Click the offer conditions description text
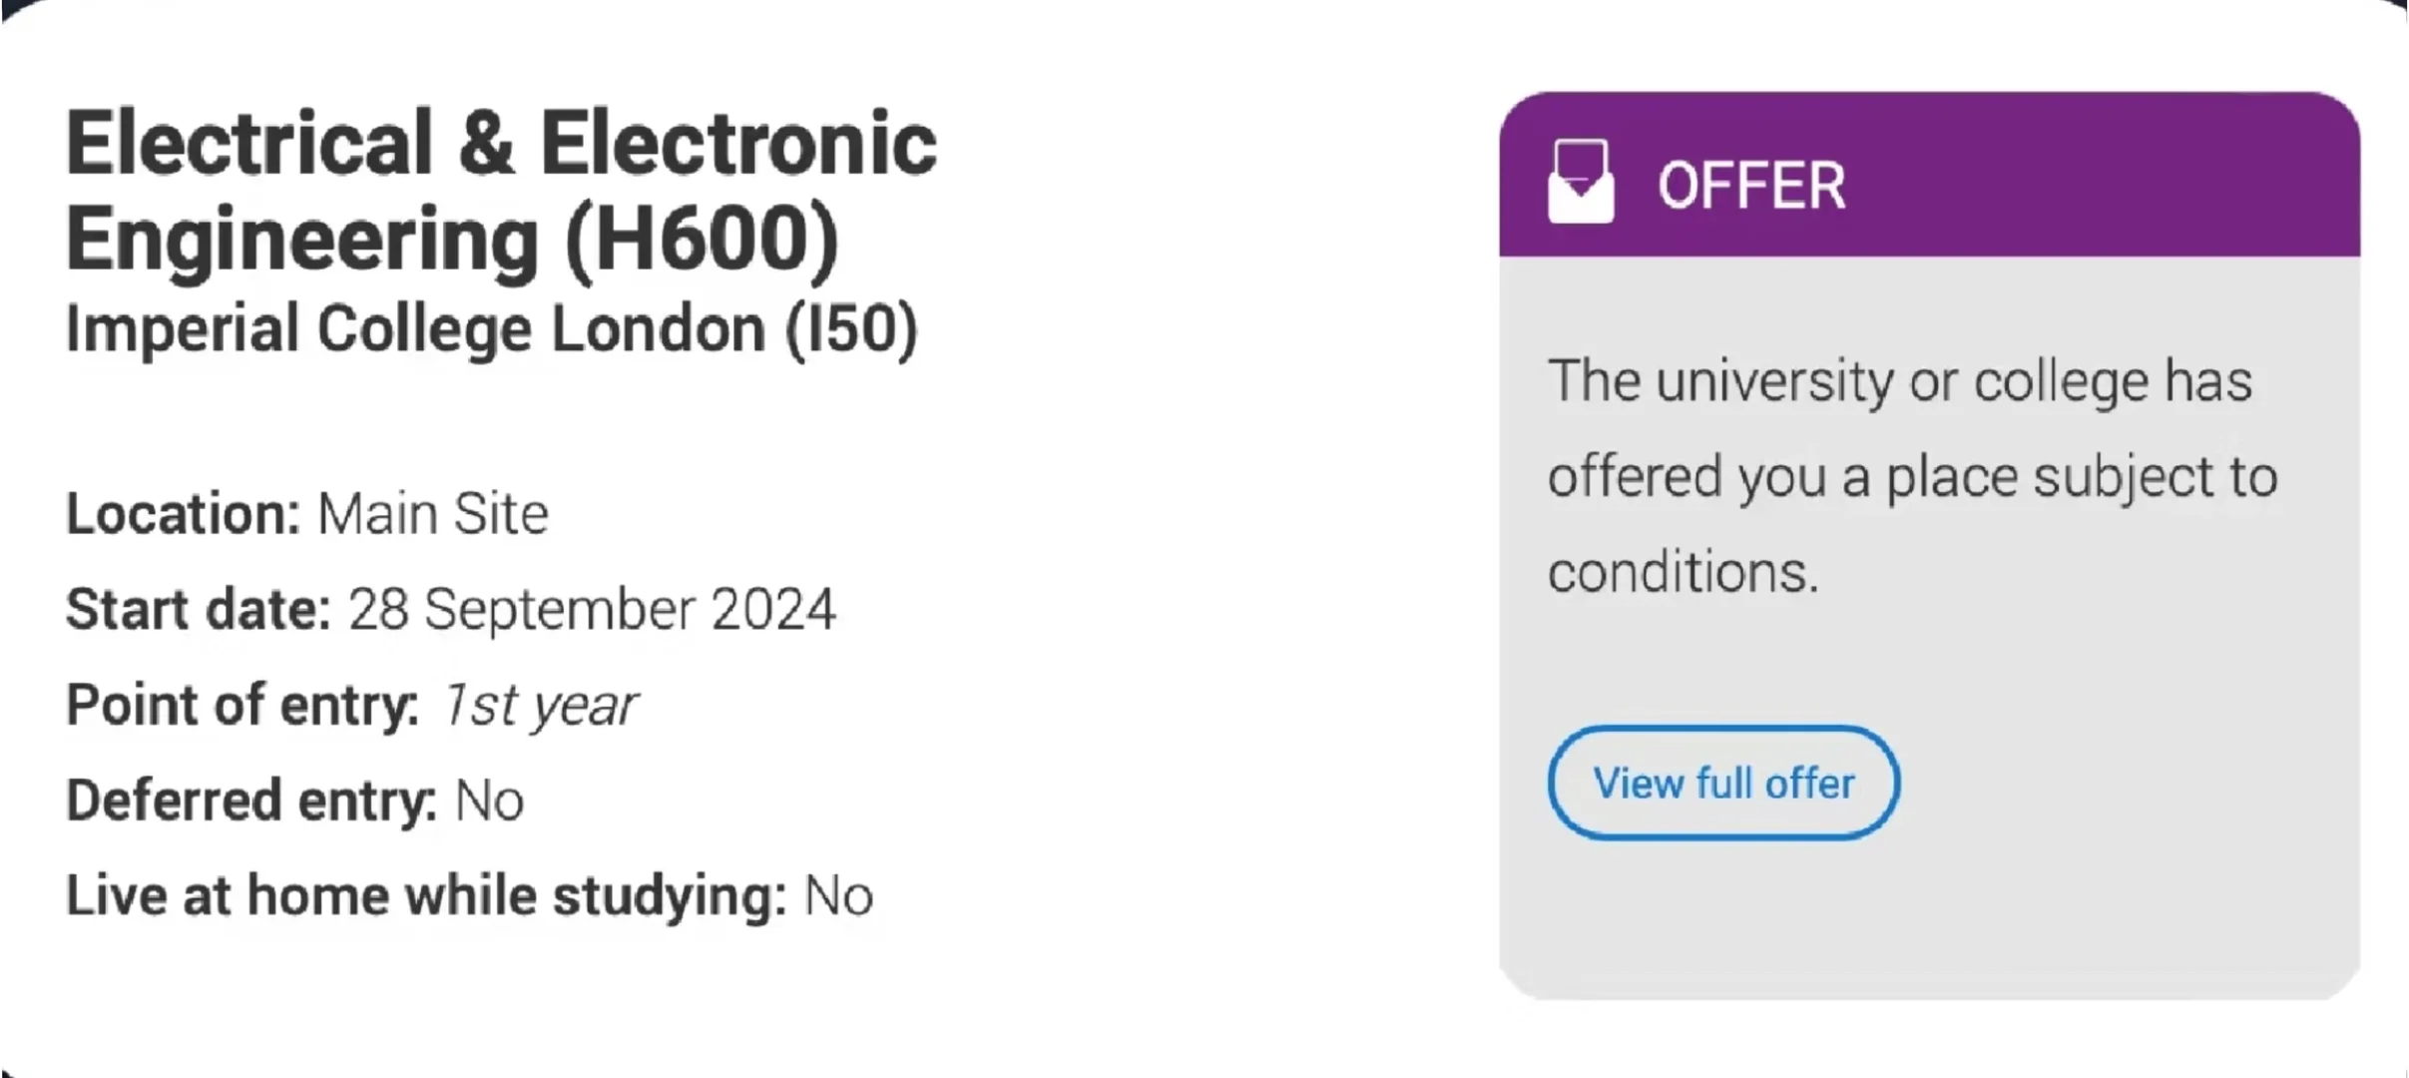This screenshot has width=2409, height=1078. [1912, 476]
